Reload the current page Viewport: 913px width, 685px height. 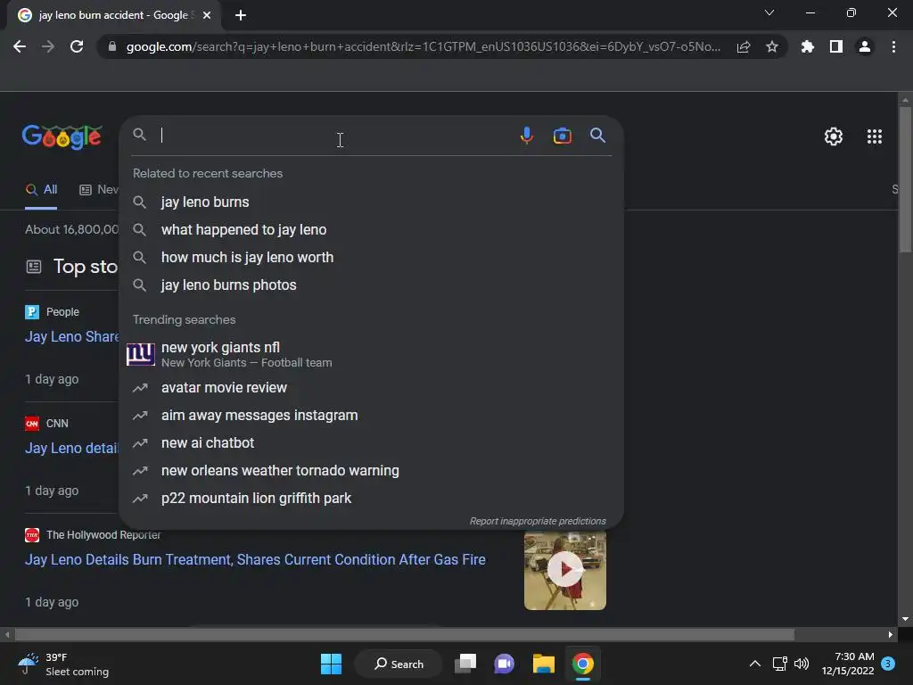(77, 46)
